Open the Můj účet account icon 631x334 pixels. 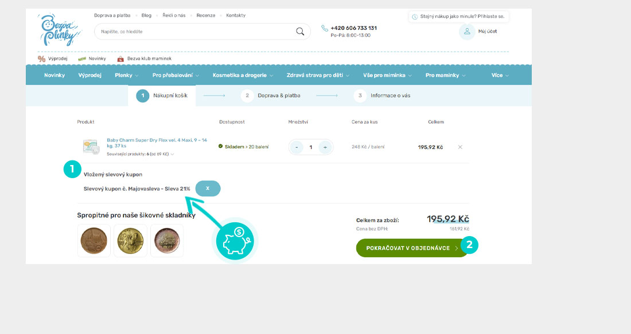[467, 32]
